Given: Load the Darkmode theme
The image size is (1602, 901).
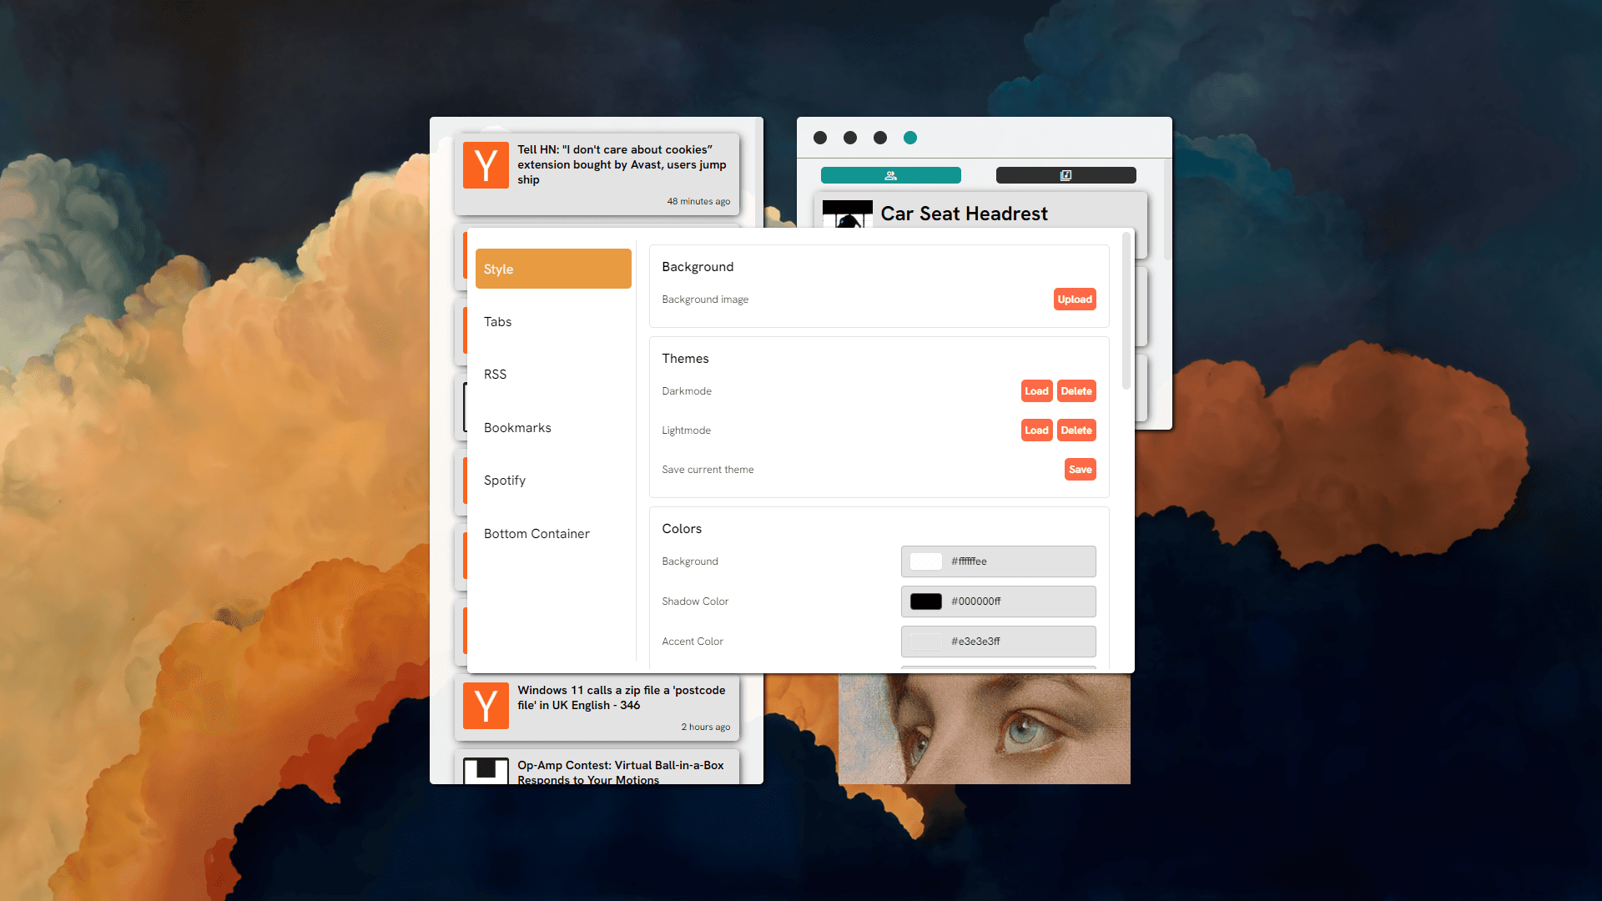Looking at the screenshot, I should click(x=1035, y=390).
